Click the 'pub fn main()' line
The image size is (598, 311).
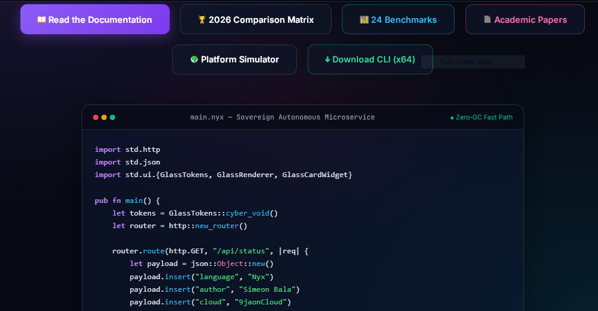127,201
